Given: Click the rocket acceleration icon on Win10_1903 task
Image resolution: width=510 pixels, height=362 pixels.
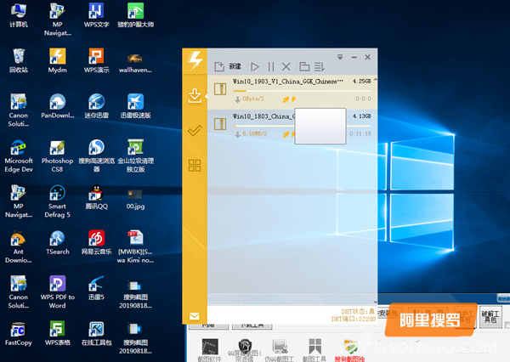Looking at the screenshot, I should (x=286, y=99).
